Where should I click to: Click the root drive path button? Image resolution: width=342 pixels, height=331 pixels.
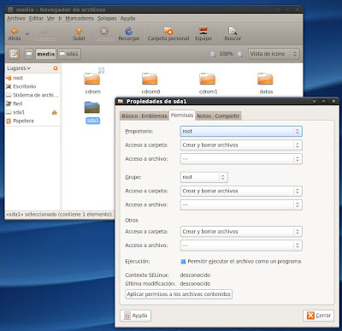(x=29, y=54)
